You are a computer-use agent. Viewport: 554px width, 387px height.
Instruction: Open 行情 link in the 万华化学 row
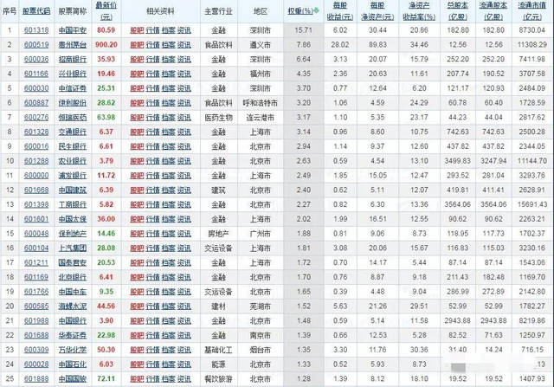[x=152, y=350]
